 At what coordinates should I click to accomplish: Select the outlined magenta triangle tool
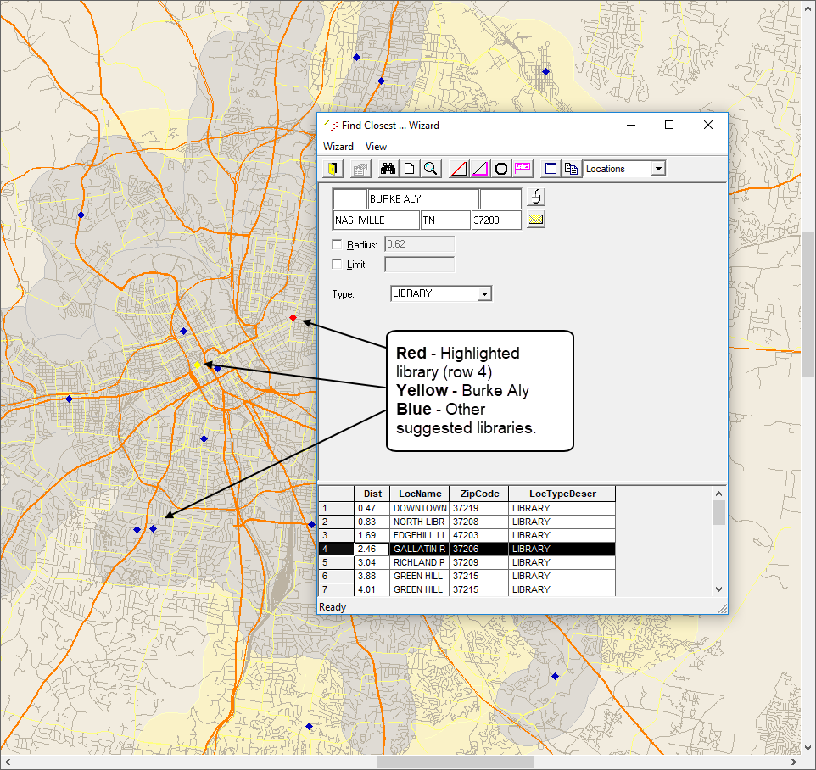[480, 168]
